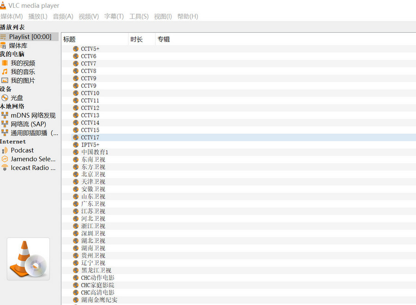The image size is (416, 305).
Task: Select CCTV17 in the playlist
Action: click(x=90, y=138)
